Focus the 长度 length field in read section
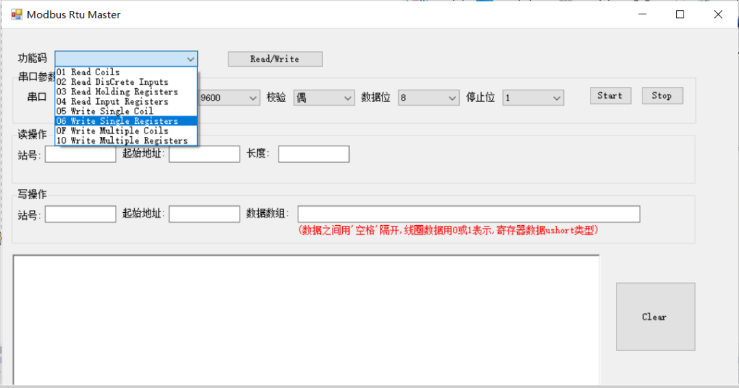739x388 pixels. (313, 154)
